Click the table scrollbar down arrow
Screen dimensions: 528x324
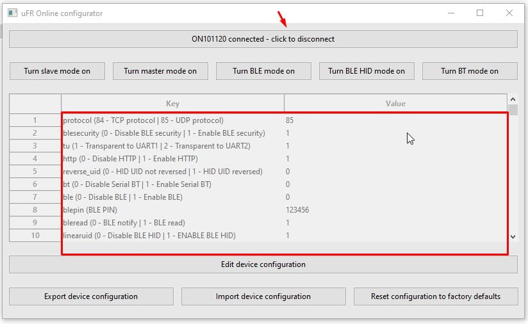tap(513, 237)
